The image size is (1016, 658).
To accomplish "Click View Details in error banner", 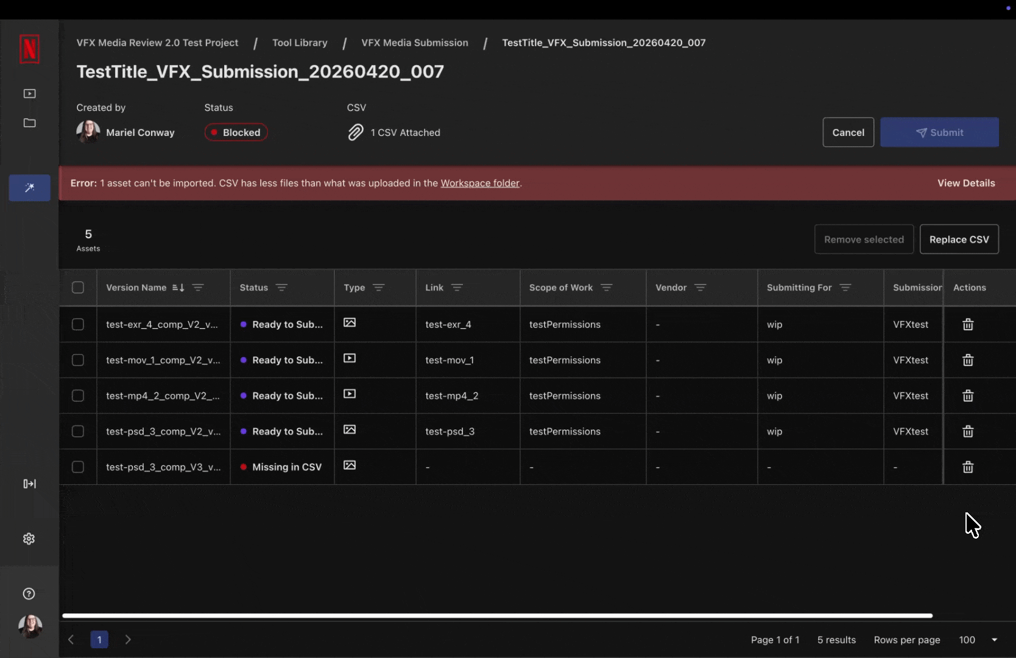I will coord(966,183).
